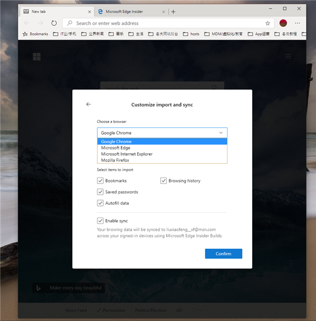The width and height of the screenshot is (316, 321).
Task: Disable the Enable sync checkbox
Action: pyautogui.click(x=100, y=221)
